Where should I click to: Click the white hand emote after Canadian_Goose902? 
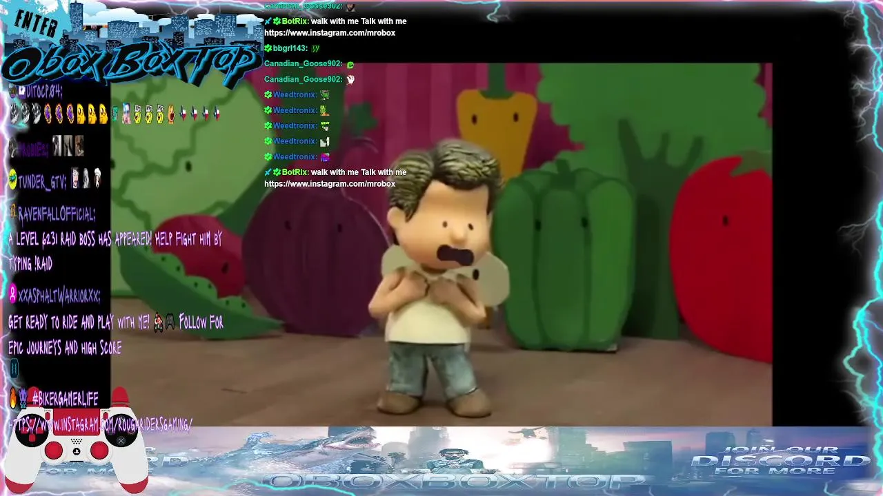(350, 79)
